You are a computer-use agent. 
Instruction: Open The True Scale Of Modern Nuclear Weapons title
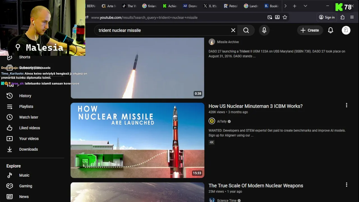coord(256,185)
